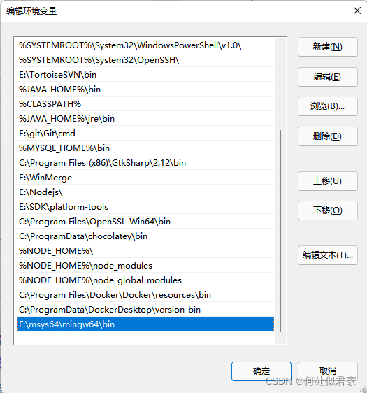Viewport: 367px width, 393px height.
Task: Select the WindowsPowerShell\v1.0\ path entry
Action: coord(145,45)
